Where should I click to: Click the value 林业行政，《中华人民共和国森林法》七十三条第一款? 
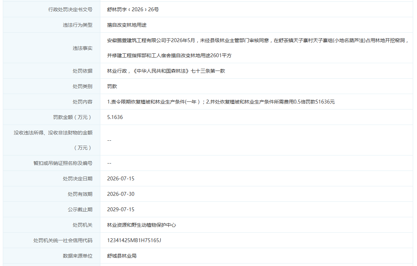point(166,71)
